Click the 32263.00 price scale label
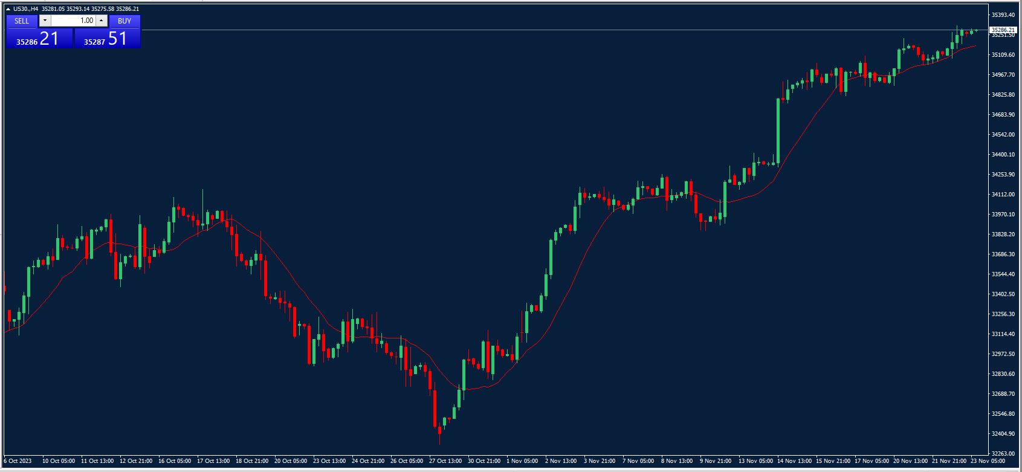 [1003, 453]
